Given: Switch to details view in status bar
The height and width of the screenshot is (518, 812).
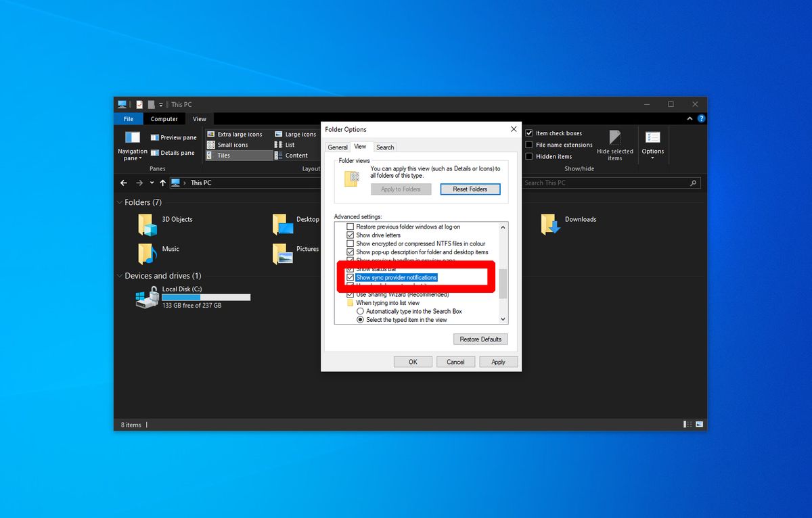Looking at the screenshot, I should (x=688, y=425).
